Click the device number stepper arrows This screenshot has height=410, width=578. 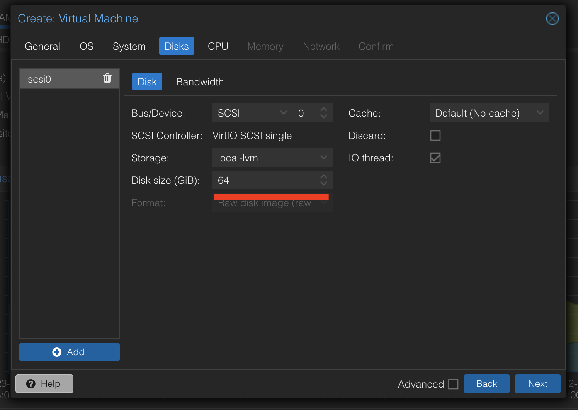coord(324,113)
